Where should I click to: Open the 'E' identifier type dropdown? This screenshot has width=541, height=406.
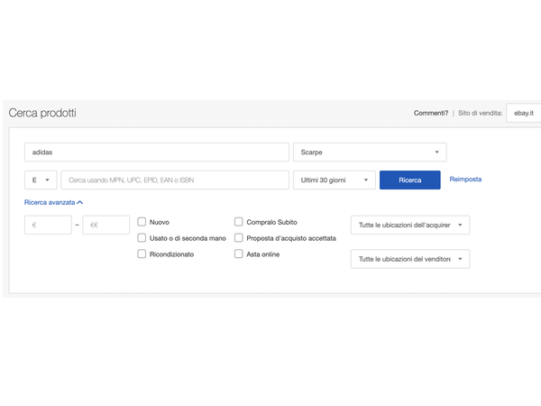point(41,180)
